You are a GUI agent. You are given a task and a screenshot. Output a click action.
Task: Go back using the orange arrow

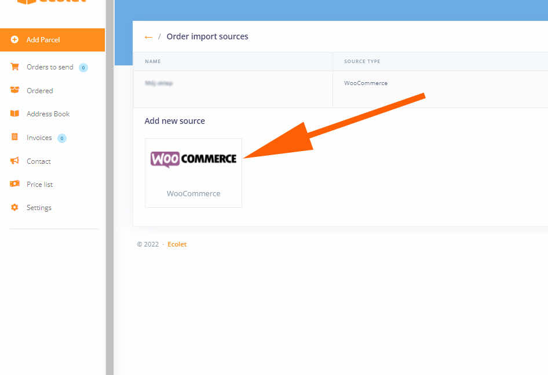click(148, 37)
